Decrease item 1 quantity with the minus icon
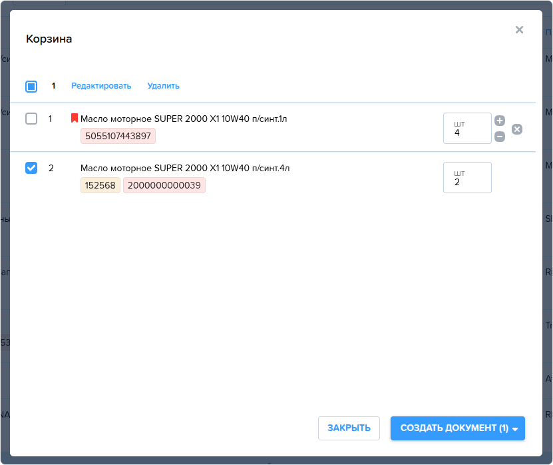Image resolution: width=553 pixels, height=465 pixels. tap(499, 137)
